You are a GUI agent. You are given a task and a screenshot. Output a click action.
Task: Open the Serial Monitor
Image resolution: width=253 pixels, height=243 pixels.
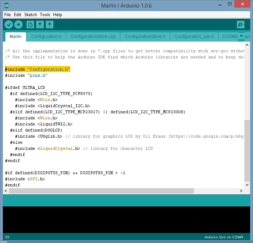pos(240,24)
